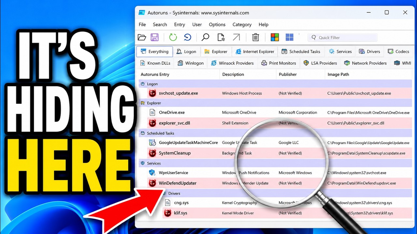Viewport: 417px width, 234px height.
Task: Select the Drivers category group row
Action: coord(287,193)
